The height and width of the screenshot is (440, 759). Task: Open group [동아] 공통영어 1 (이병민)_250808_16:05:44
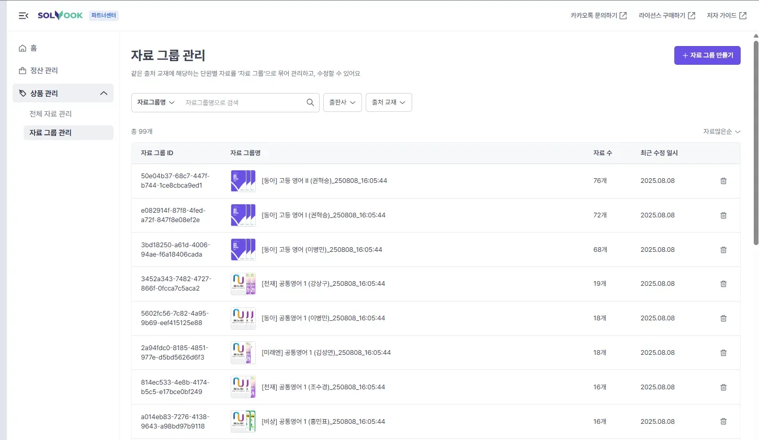[x=323, y=318]
